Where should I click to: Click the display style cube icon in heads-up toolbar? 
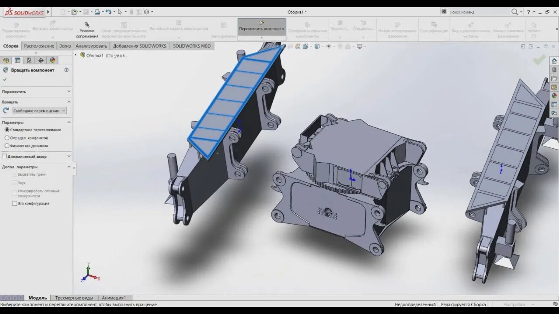(317, 46)
